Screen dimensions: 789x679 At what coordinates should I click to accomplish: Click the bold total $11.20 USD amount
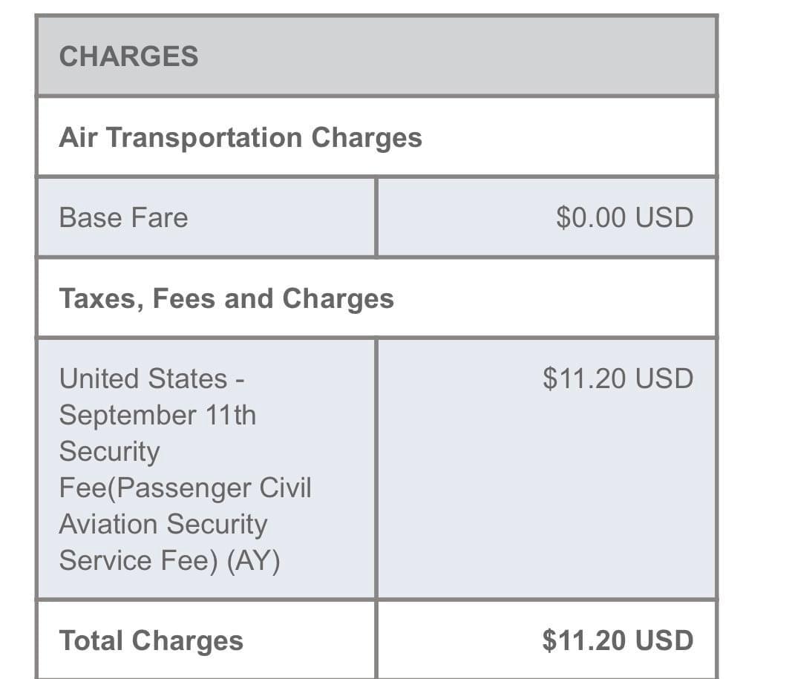(618, 640)
